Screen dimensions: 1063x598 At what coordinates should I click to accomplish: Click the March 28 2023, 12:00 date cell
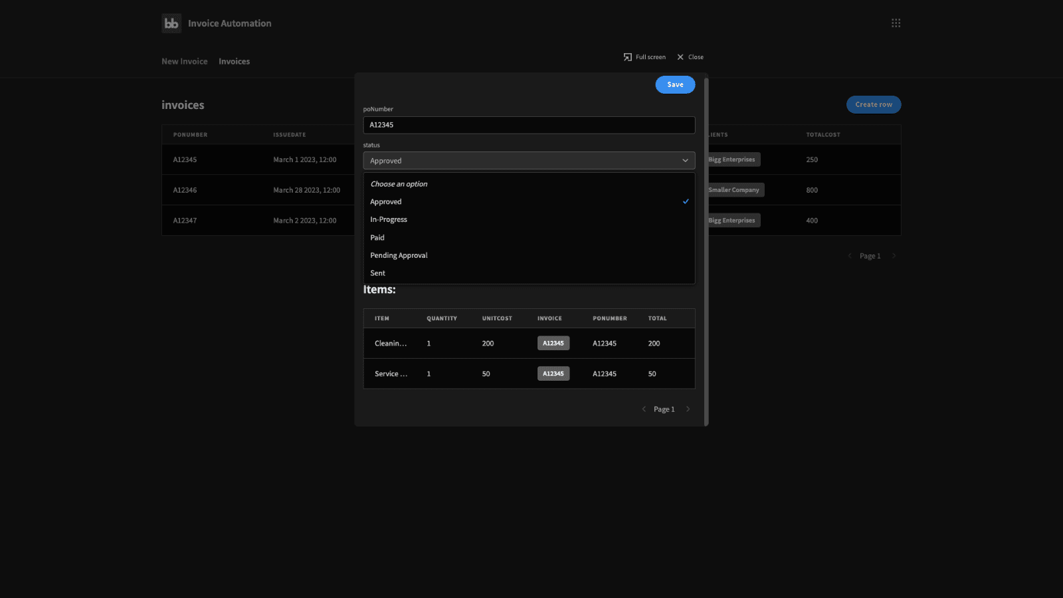tap(307, 190)
